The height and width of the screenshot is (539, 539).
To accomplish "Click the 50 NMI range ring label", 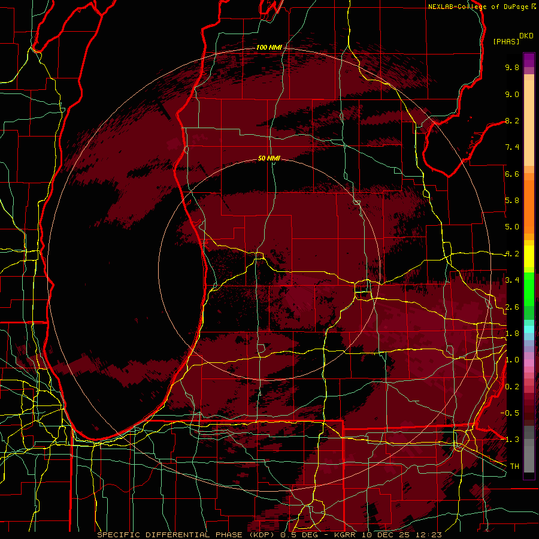I will (269, 158).
